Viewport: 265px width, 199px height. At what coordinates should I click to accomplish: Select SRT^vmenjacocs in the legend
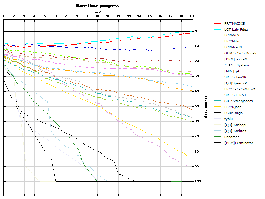[x=238, y=101]
